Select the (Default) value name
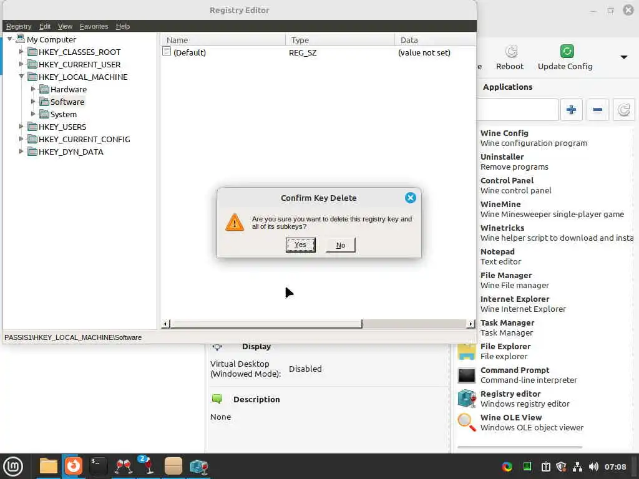The width and height of the screenshot is (639, 479). click(190, 52)
